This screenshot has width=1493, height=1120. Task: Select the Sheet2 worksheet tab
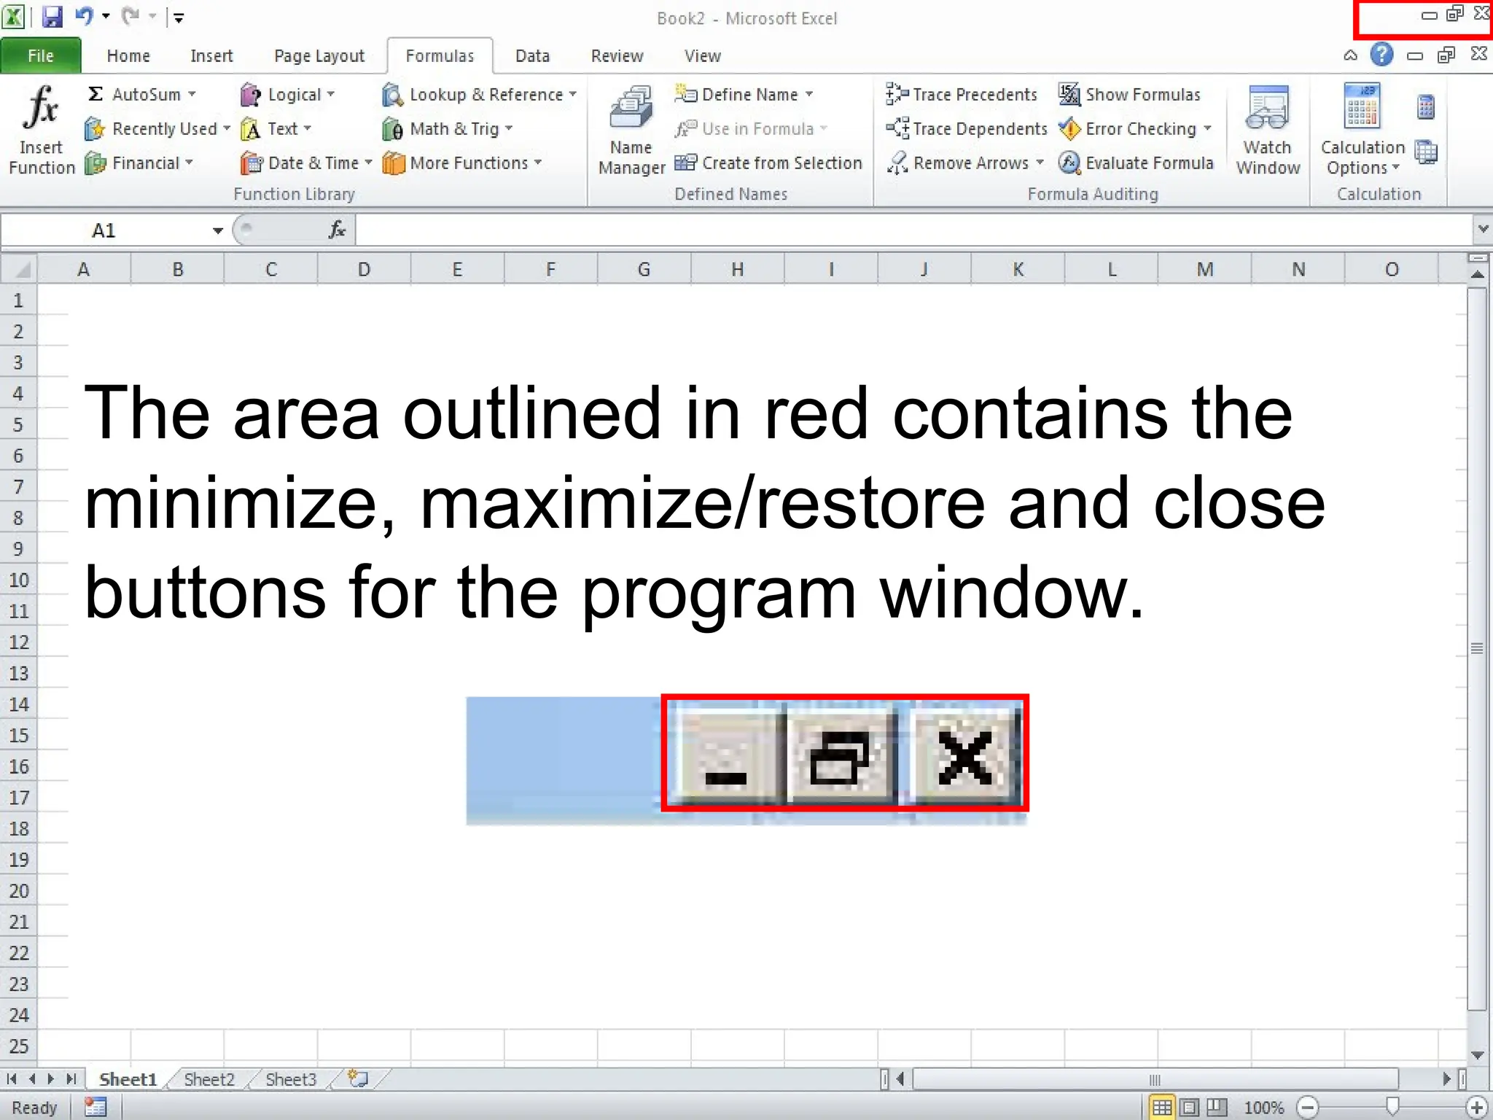click(x=209, y=1079)
